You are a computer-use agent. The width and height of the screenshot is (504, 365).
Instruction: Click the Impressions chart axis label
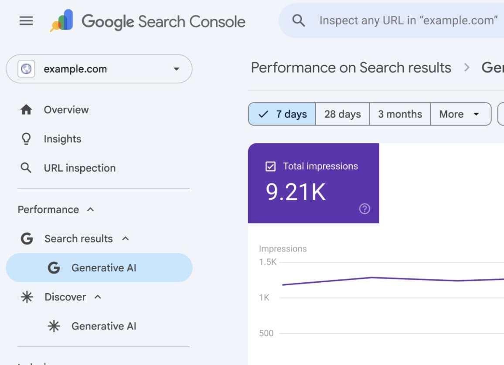(283, 249)
